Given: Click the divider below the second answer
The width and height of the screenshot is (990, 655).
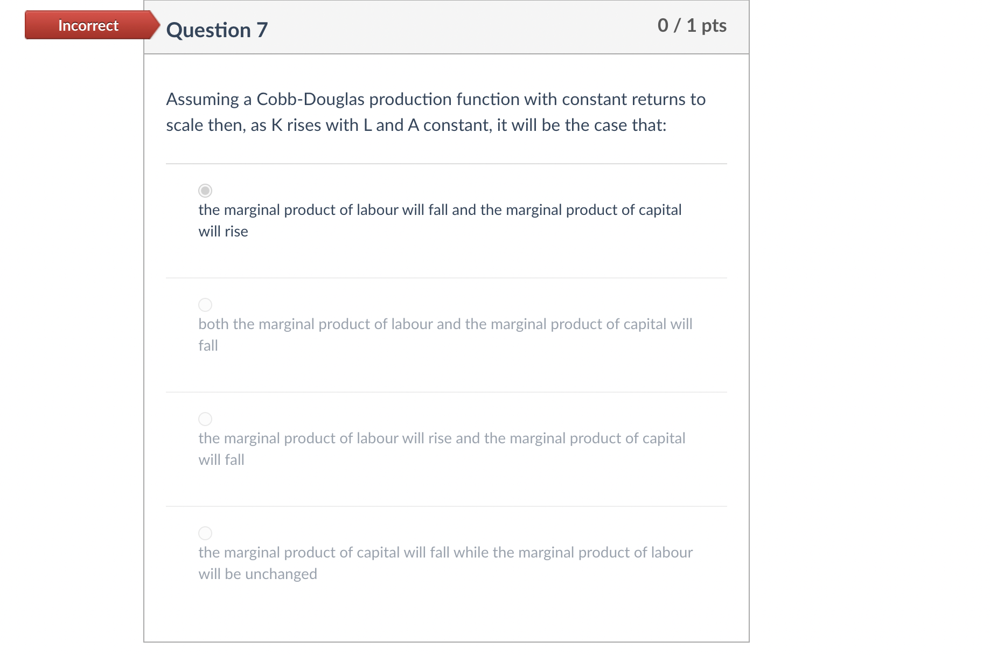Looking at the screenshot, I should click(x=446, y=392).
